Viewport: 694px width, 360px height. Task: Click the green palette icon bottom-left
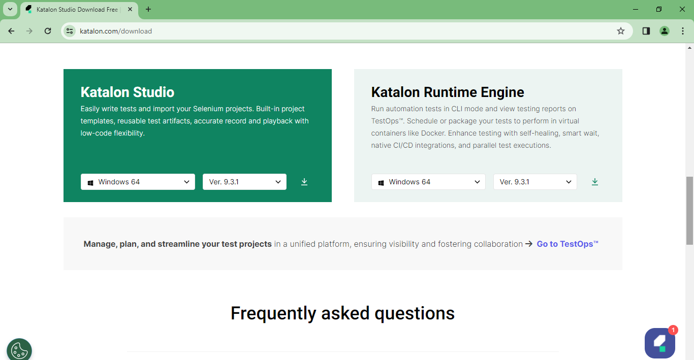pos(19,349)
